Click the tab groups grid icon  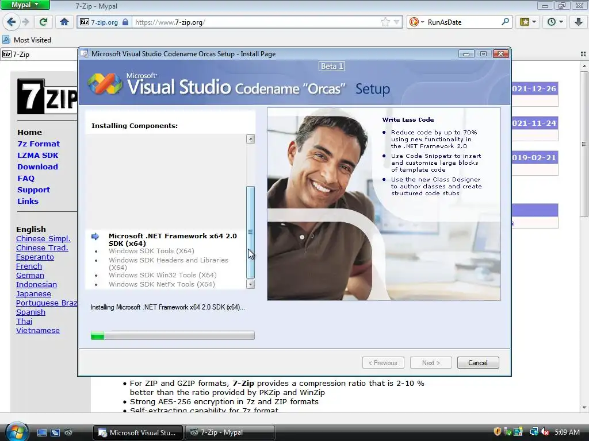coord(583,54)
